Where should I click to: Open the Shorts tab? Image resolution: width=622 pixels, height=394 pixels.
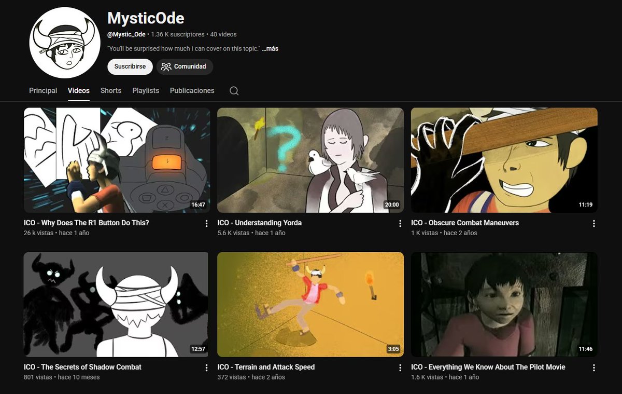(111, 90)
